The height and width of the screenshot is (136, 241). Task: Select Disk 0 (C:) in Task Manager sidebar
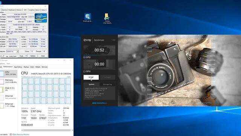click(9, 89)
